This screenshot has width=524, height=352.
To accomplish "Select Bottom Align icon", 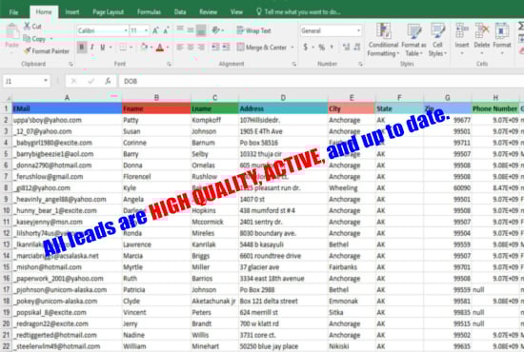I will tap(201, 30).
